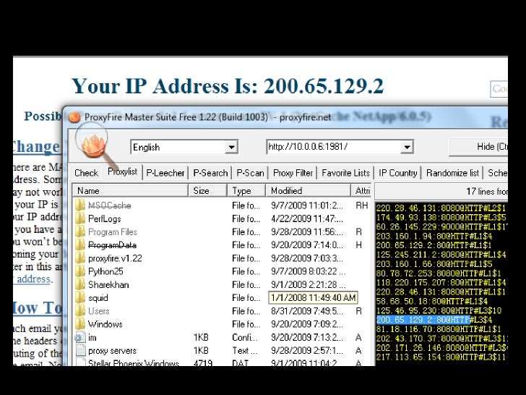Screen dimensions: 526x395
Task: Select the ProgramData folder icon
Action: [79, 245]
